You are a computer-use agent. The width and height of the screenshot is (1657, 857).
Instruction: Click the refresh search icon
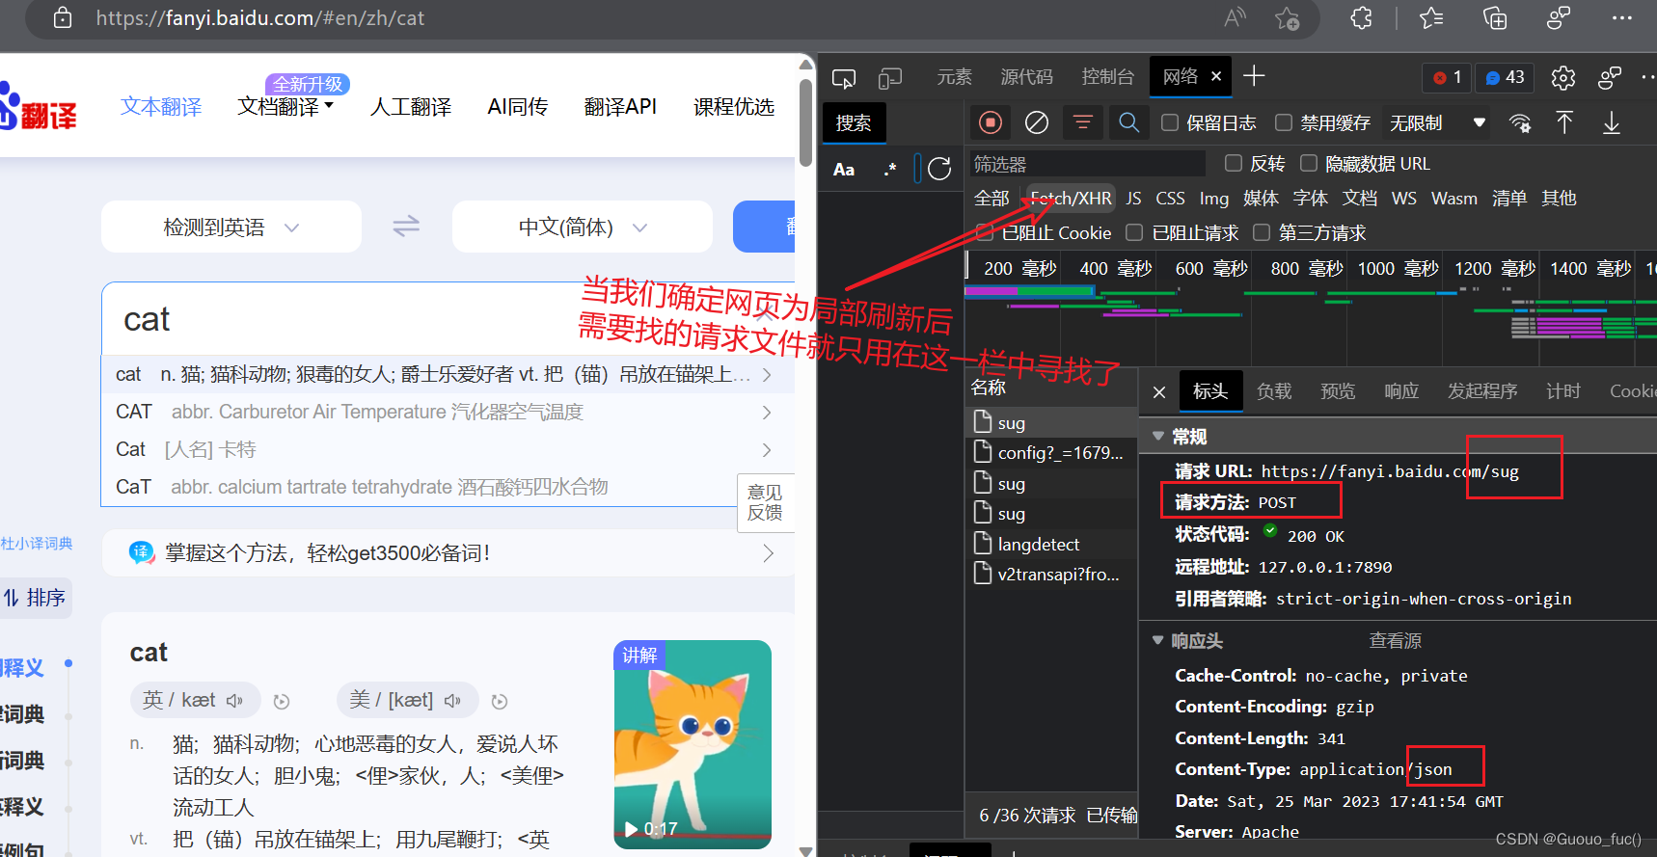[939, 169]
